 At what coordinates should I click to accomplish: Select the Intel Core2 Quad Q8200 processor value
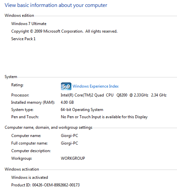(x=113, y=95)
